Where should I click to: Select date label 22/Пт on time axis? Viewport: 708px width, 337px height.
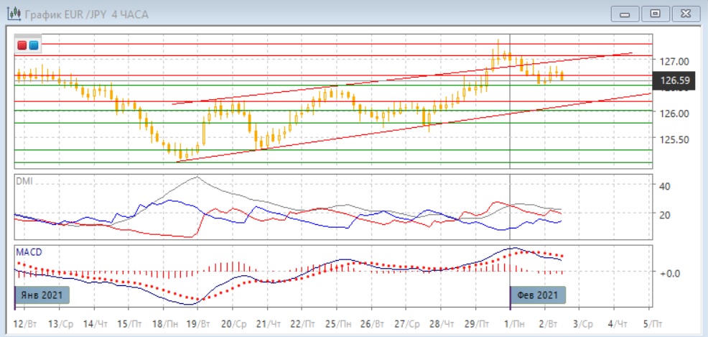(304, 324)
